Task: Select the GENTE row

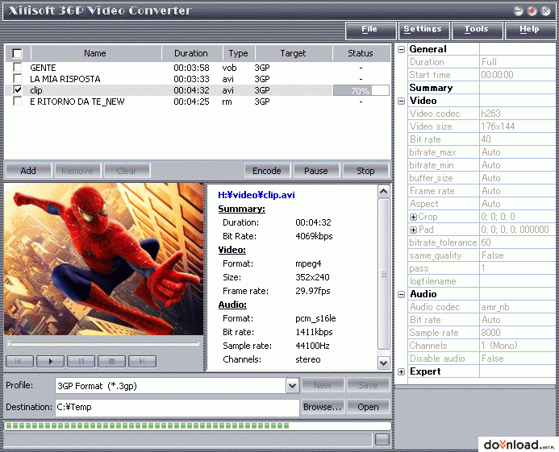Action: pos(197,68)
